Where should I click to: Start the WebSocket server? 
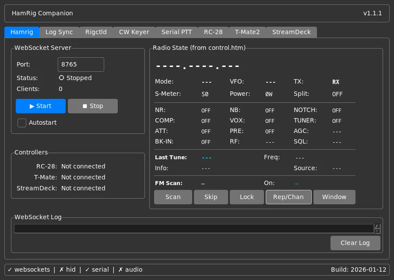(41, 106)
